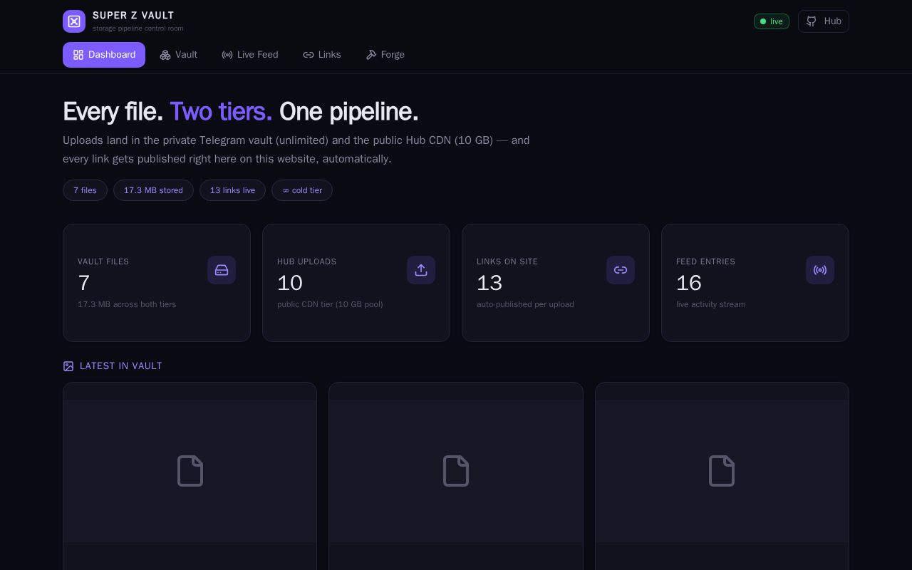Open the middle vault file thumbnail

456,471
